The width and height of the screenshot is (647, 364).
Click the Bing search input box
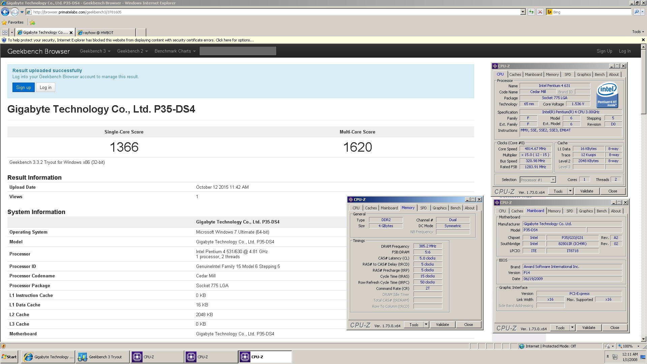coord(591,12)
